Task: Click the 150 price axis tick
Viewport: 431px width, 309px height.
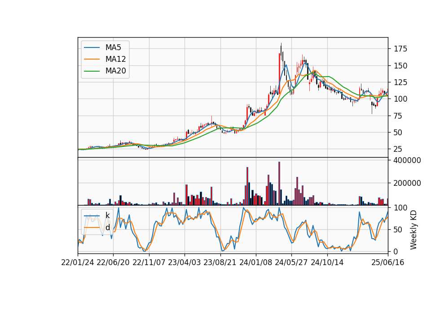Action: pos(400,66)
